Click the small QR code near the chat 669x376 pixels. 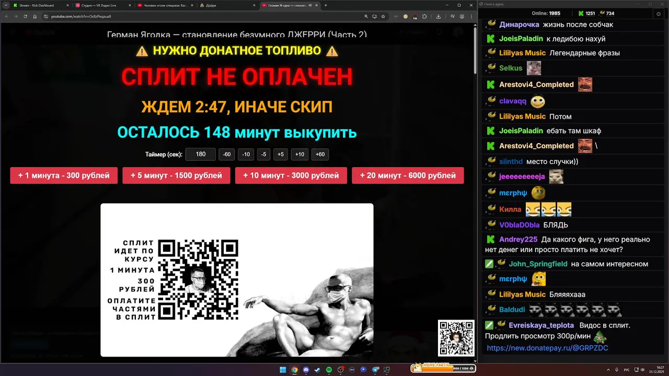tap(456, 338)
